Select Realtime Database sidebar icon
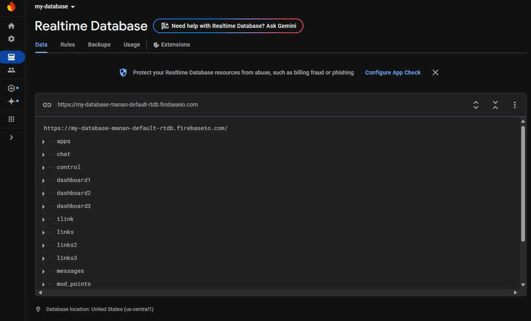Viewport: 531px width, 321px height. pyautogui.click(x=12, y=57)
